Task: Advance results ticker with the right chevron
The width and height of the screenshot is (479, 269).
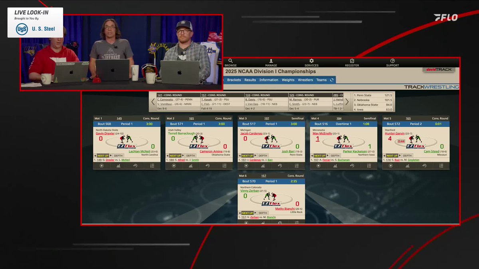Action: click(347, 102)
